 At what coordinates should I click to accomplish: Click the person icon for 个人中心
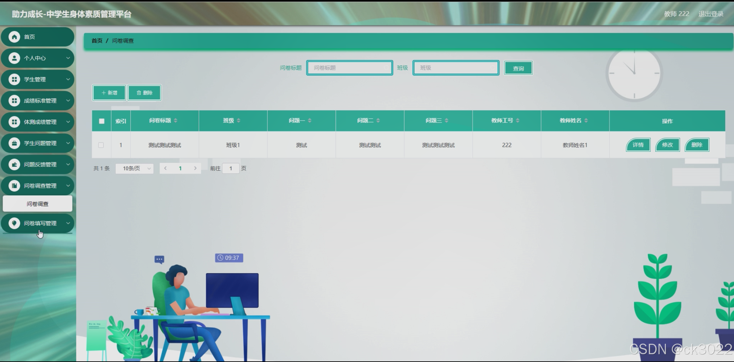click(x=14, y=58)
